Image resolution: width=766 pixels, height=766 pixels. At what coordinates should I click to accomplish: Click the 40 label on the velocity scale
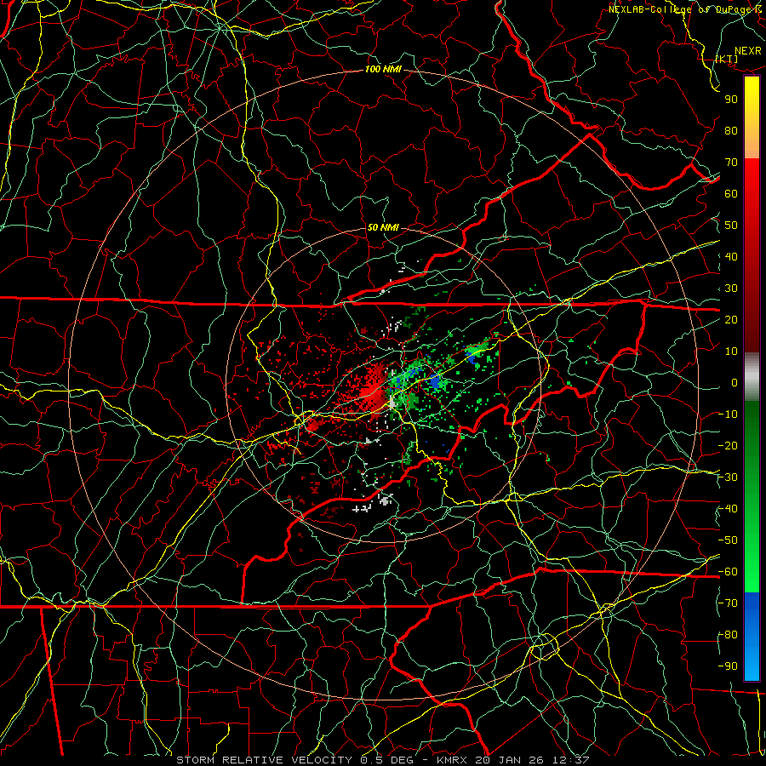[731, 256]
